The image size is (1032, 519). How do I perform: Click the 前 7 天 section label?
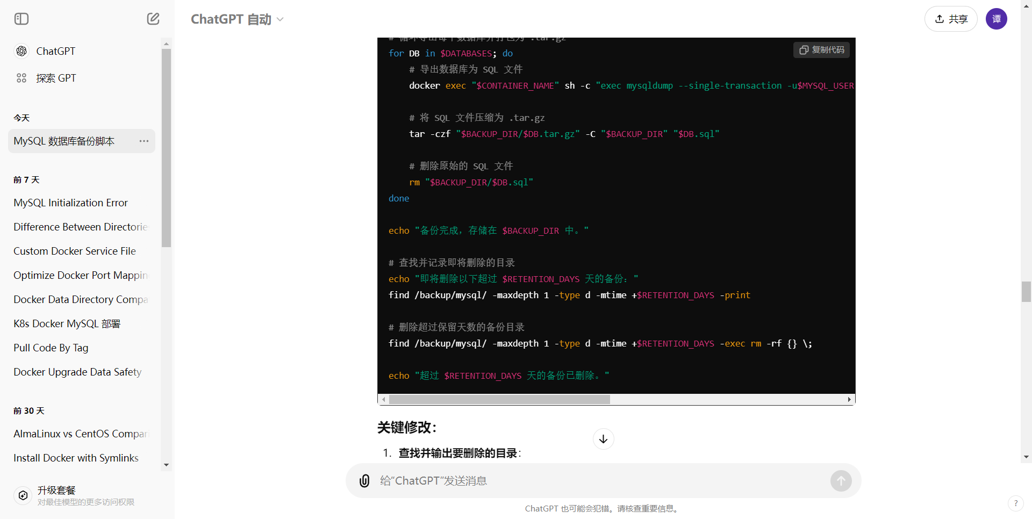click(26, 179)
